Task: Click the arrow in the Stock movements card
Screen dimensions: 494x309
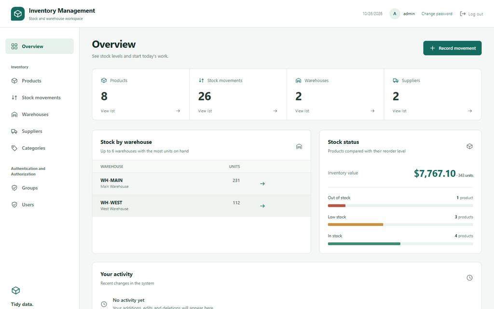Action: click(275, 111)
